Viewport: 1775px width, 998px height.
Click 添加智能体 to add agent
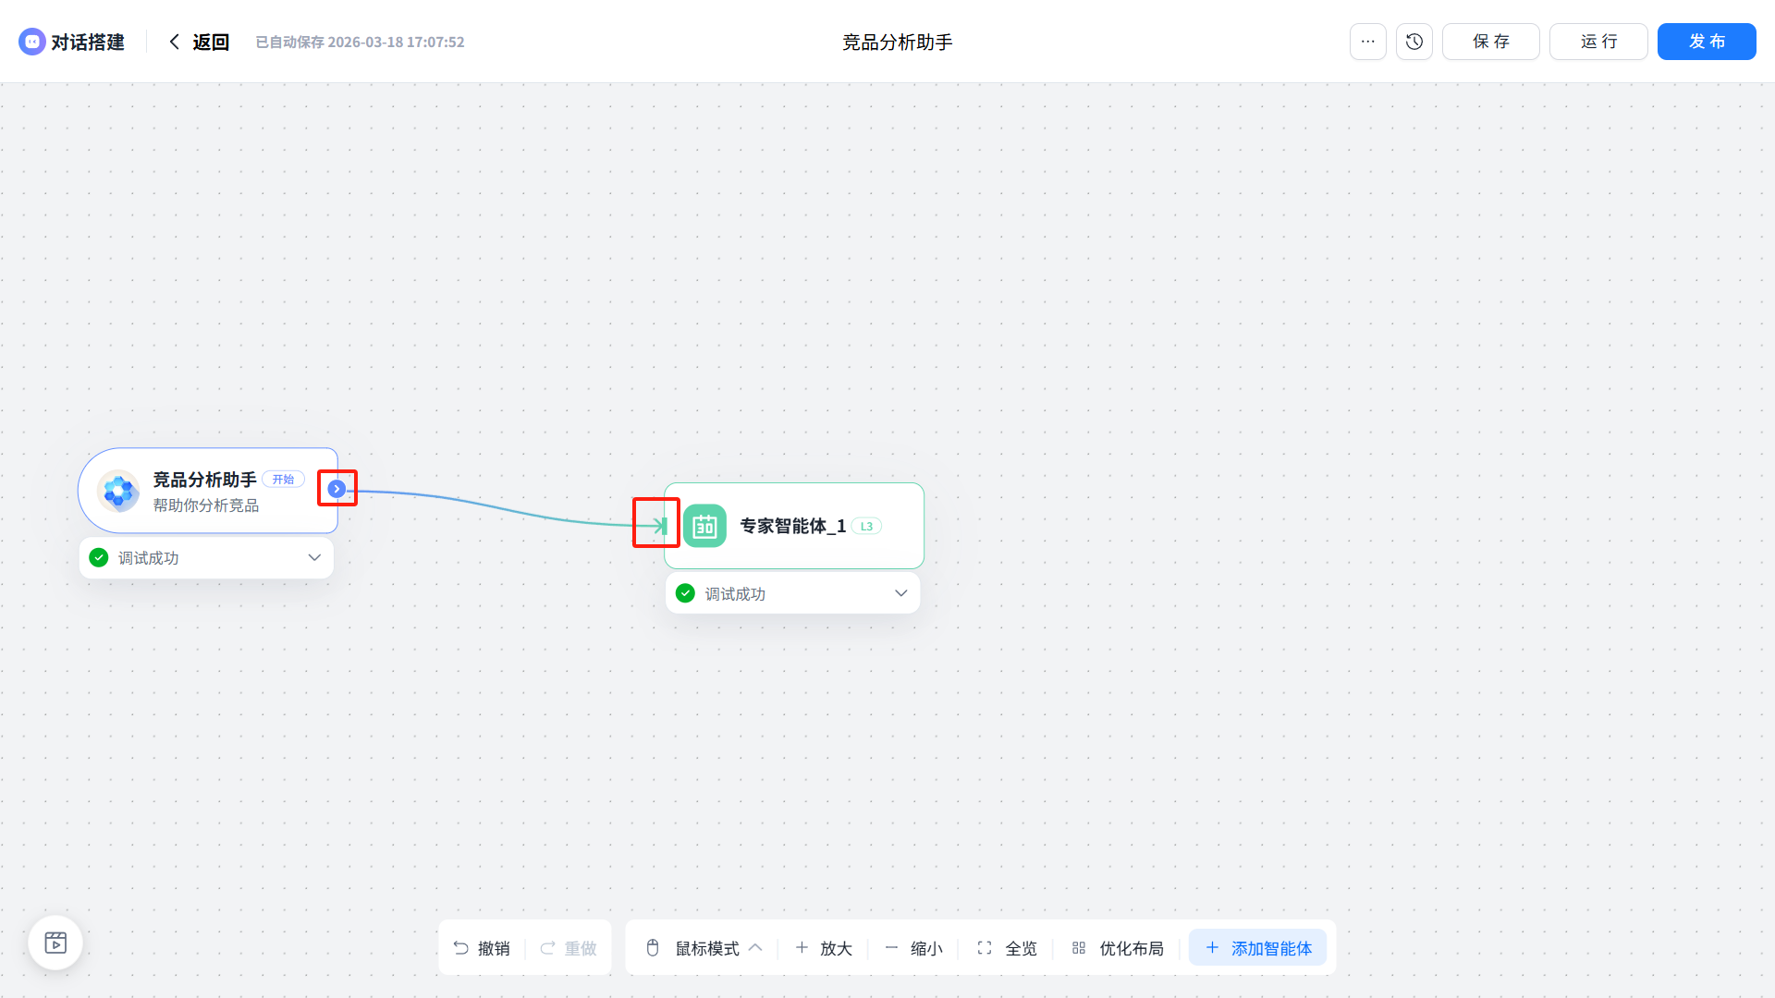point(1258,948)
